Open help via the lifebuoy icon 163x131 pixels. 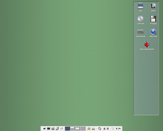[x=100, y=129]
